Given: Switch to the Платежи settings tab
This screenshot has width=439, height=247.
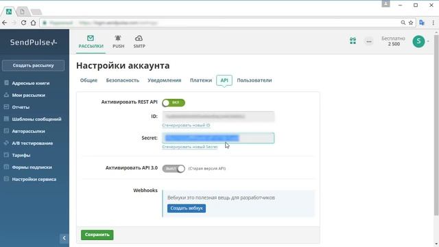Looking at the screenshot, I should pos(201,80).
